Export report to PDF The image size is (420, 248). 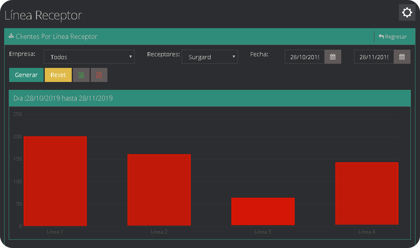(99, 75)
